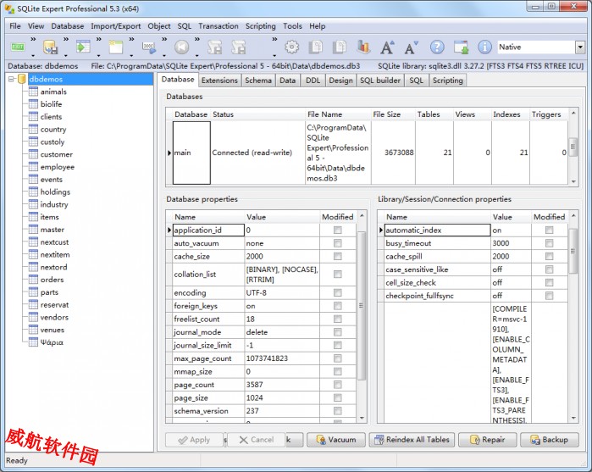The width and height of the screenshot is (592, 472).
Task: Click the Vacuum button's broom icon
Action: (x=321, y=440)
